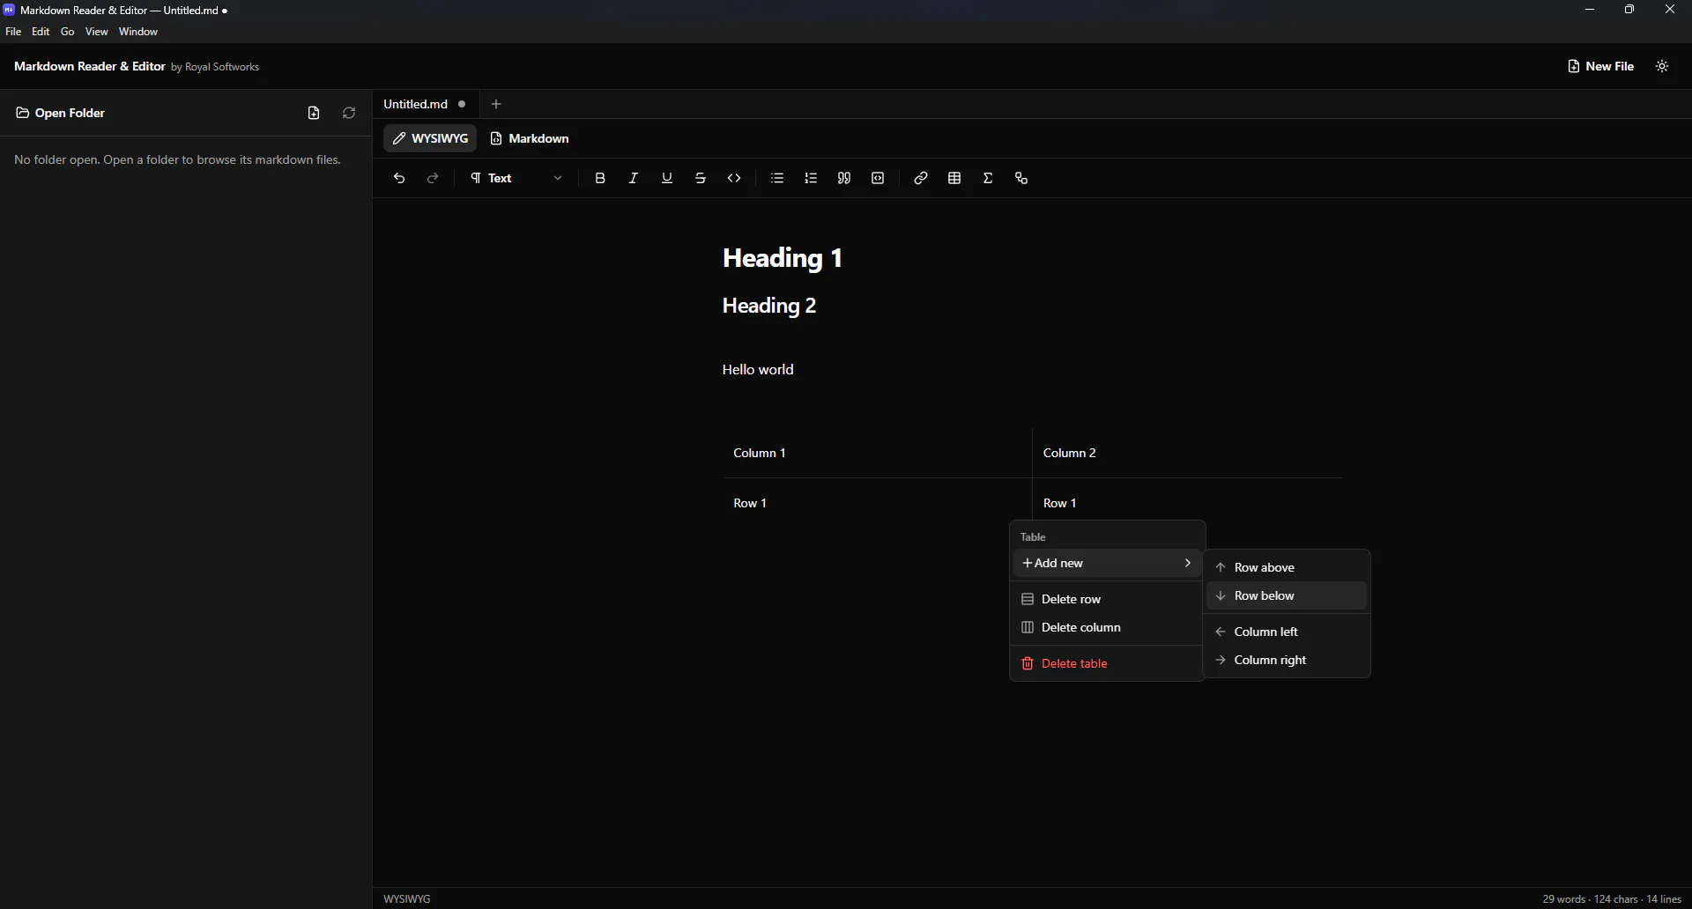Choose Column right in submenu
The image size is (1692, 909).
click(x=1287, y=660)
